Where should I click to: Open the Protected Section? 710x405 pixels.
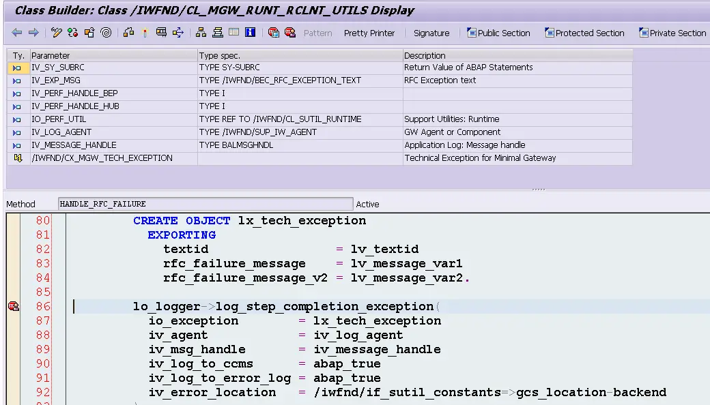[584, 33]
